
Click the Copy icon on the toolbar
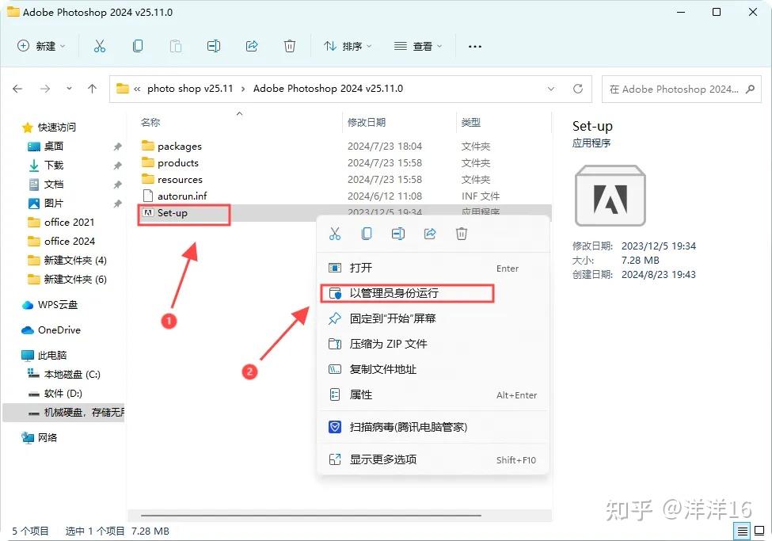[138, 46]
